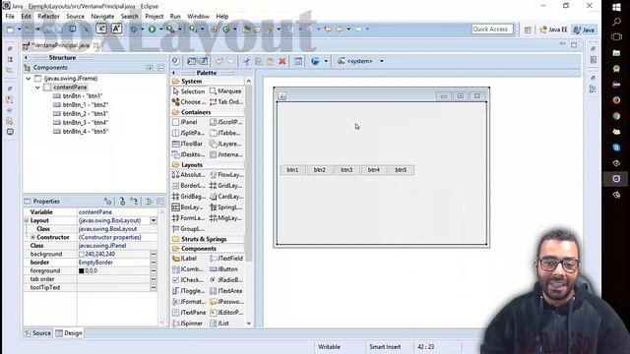Select the JTextArea component in Palette
This screenshot has height=354, width=630.
pyautogui.click(x=225, y=291)
